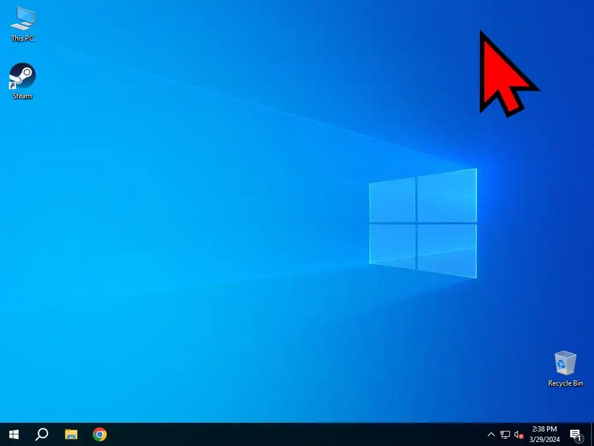Launch Google Chrome from the taskbar
Screen dimensions: 594x446
click(x=100, y=434)
